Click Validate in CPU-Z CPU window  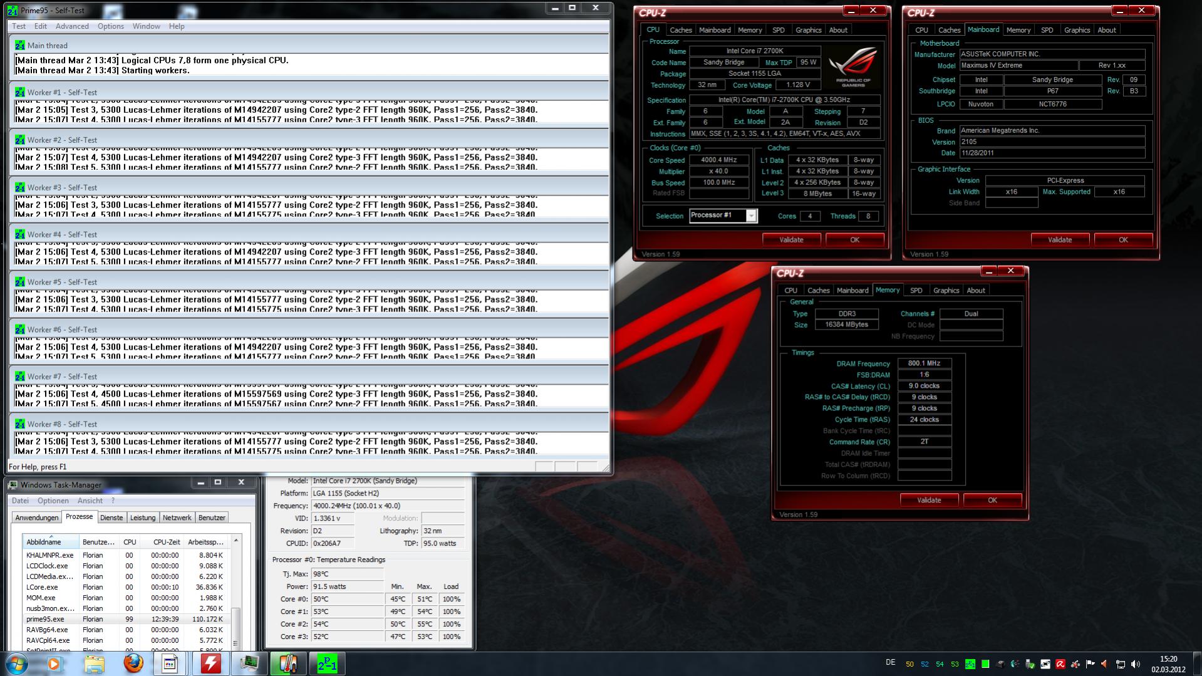pyautogui.click(x=791, y=240)
